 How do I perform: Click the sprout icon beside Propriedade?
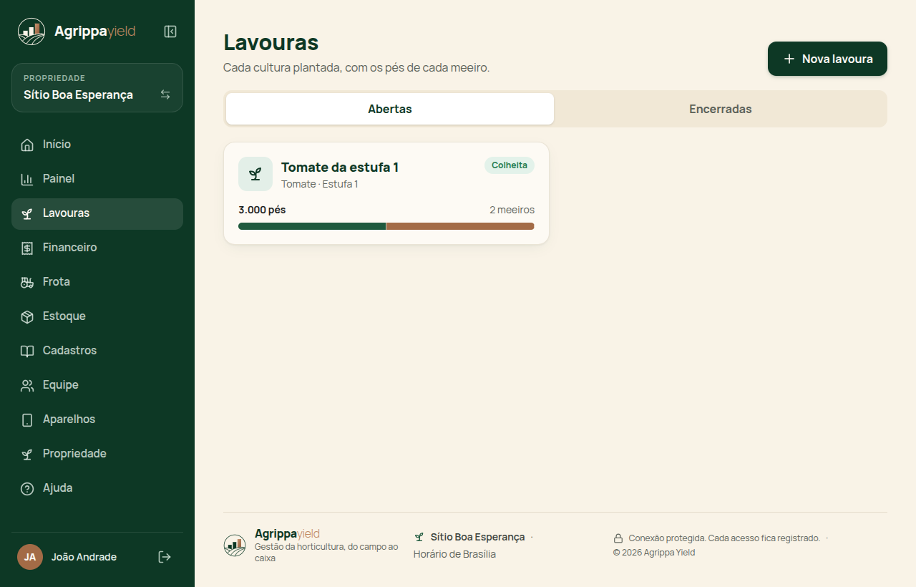pyautogui.click(x=27, y=454)
